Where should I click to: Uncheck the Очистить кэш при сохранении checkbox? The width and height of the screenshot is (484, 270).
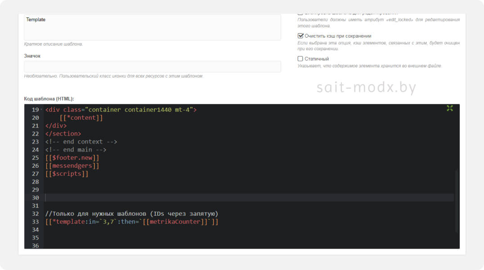pos(300,36)
